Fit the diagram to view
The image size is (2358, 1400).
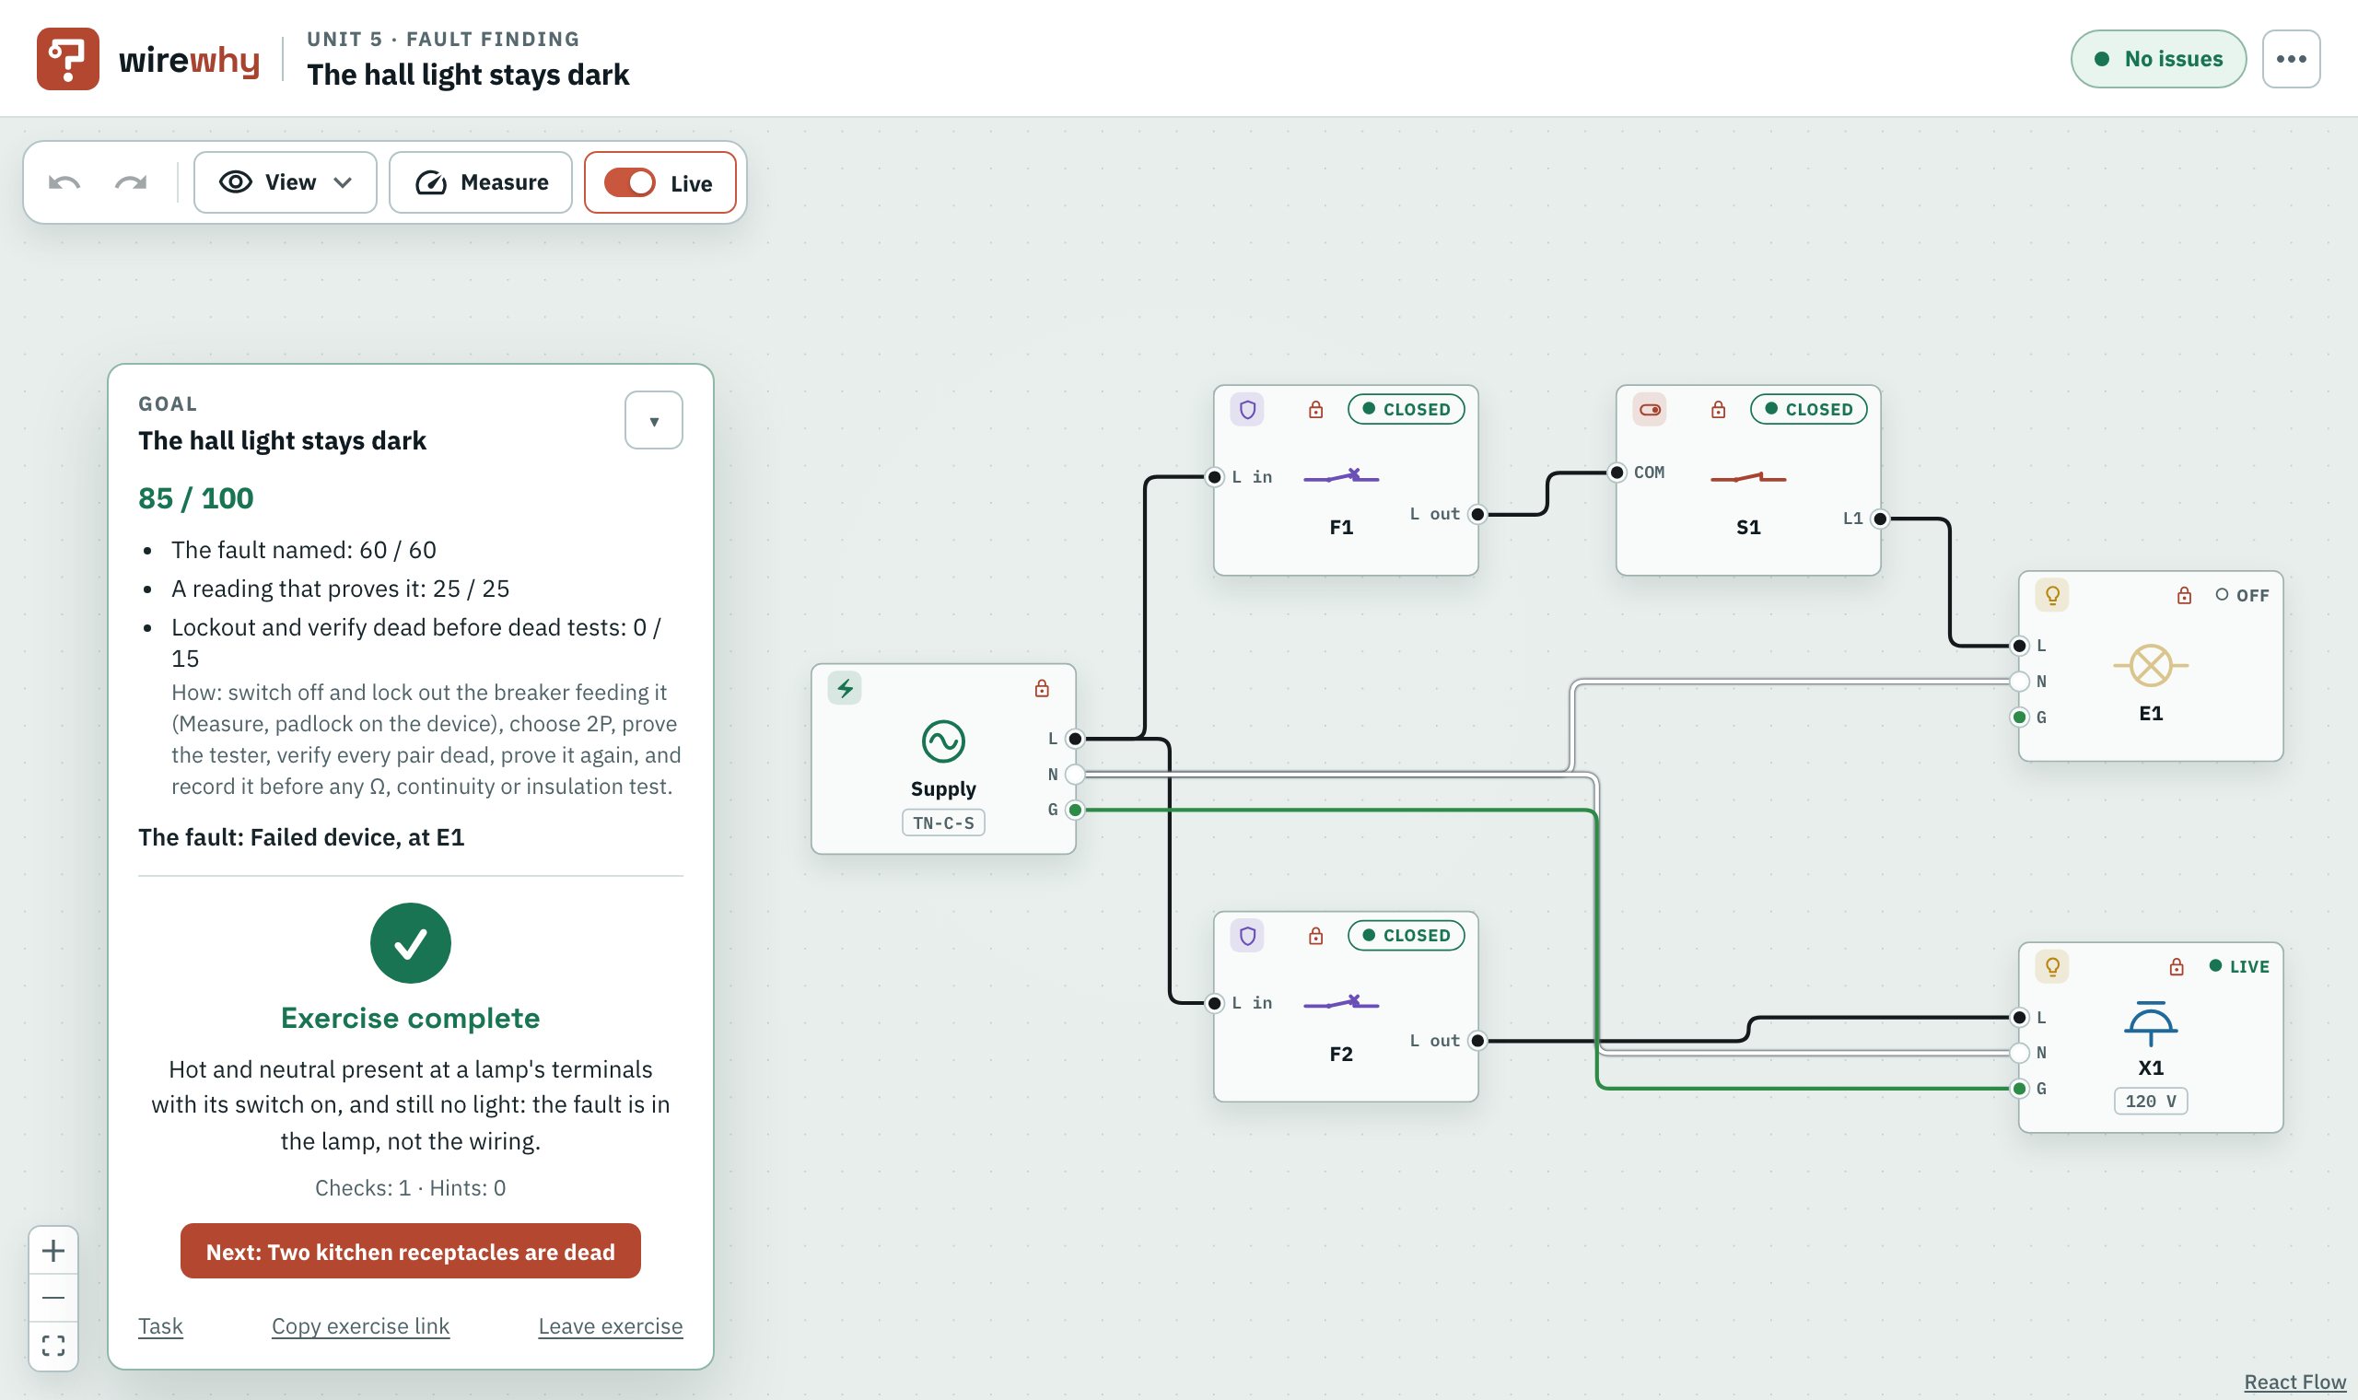(x=53, y=1346)
